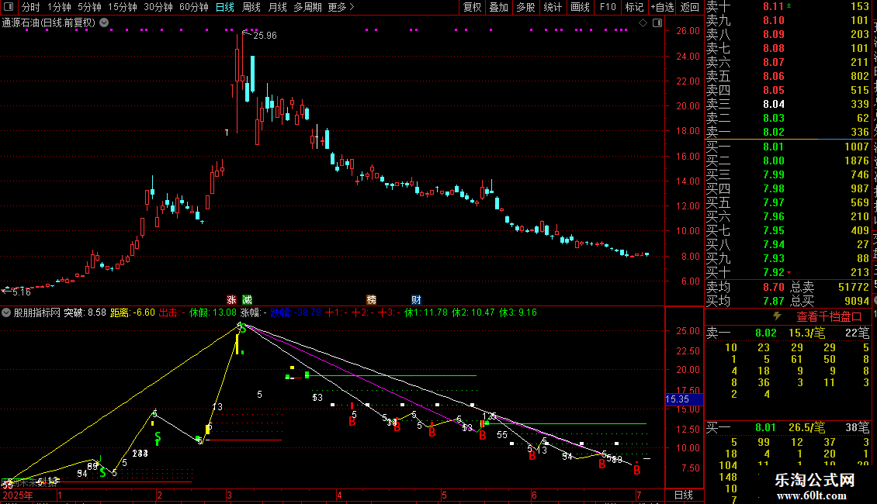Click the 跌幅: -38.78 indicator value
877x504 pixels.
296,313
